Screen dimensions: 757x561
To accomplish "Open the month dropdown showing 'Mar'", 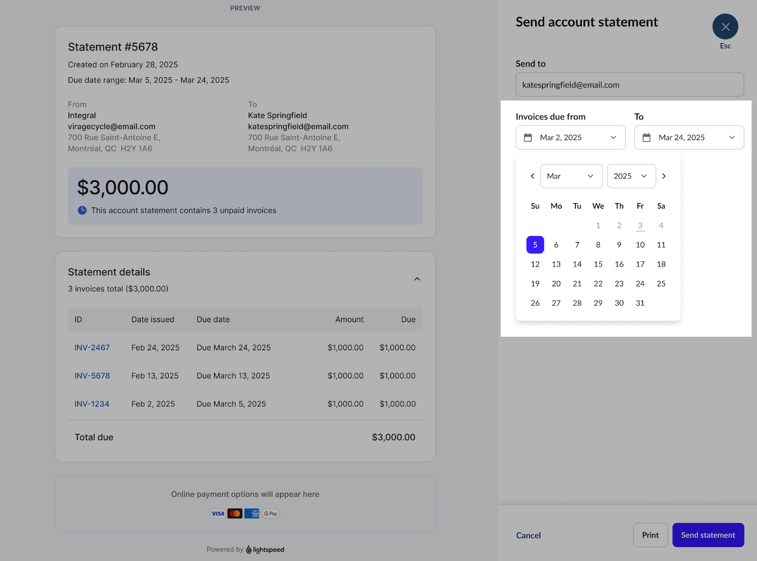I will click(x=571, y=176).
